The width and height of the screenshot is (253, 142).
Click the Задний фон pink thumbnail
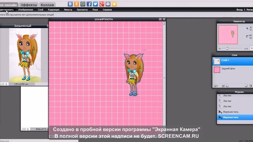click(217, 70)
